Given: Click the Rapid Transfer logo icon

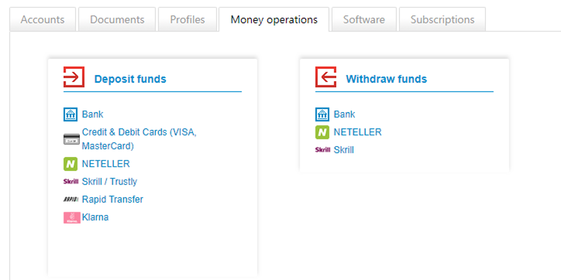Looking at the screenshot, I should (x=71, y=199).
